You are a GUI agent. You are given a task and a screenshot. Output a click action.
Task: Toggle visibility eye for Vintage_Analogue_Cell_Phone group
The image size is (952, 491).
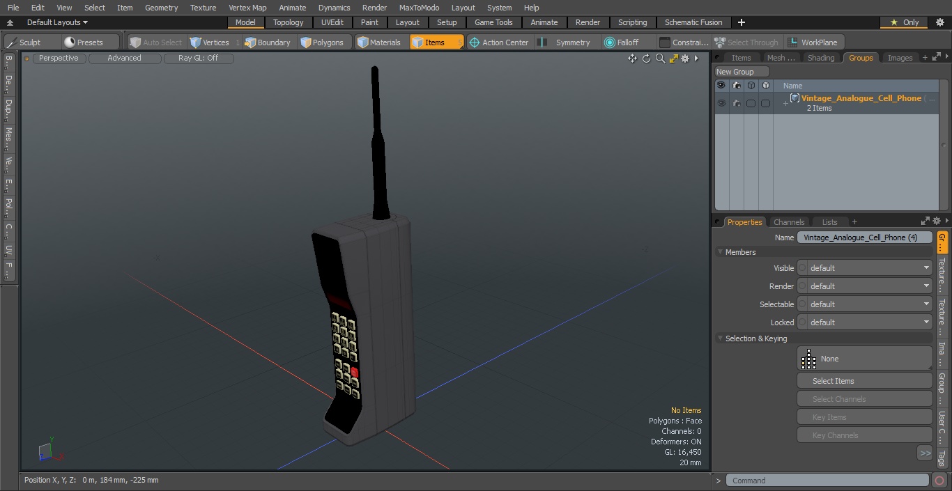click(721, 103)
